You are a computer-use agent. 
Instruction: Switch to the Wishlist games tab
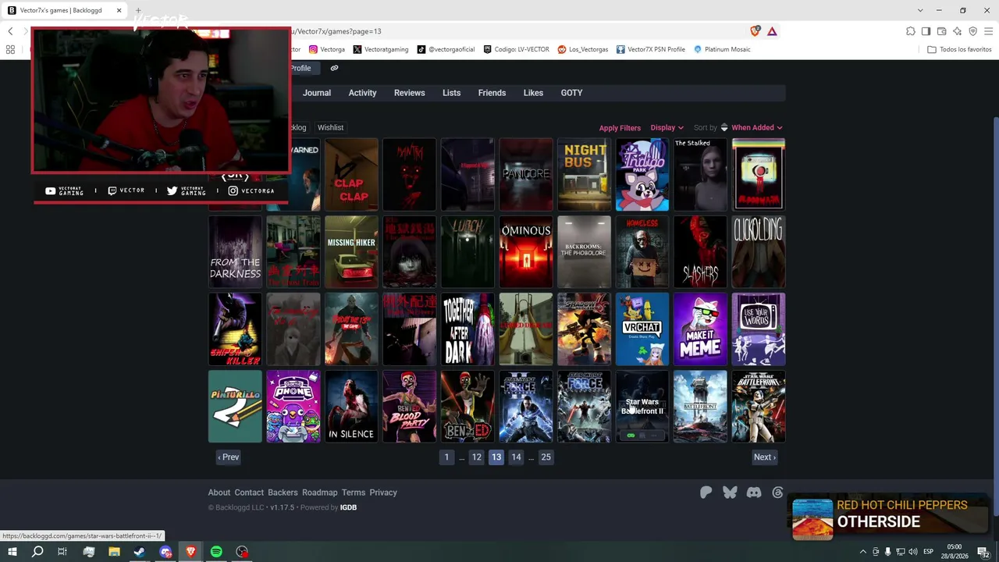[x=330, y=127]
